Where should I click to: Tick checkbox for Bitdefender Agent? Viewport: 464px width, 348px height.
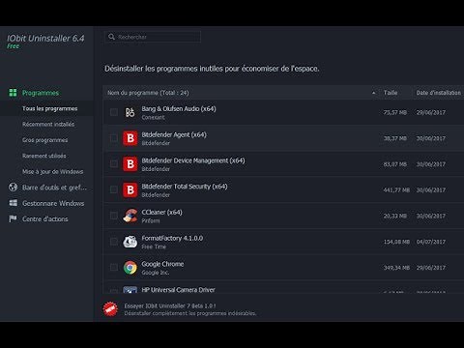[114, 138]
